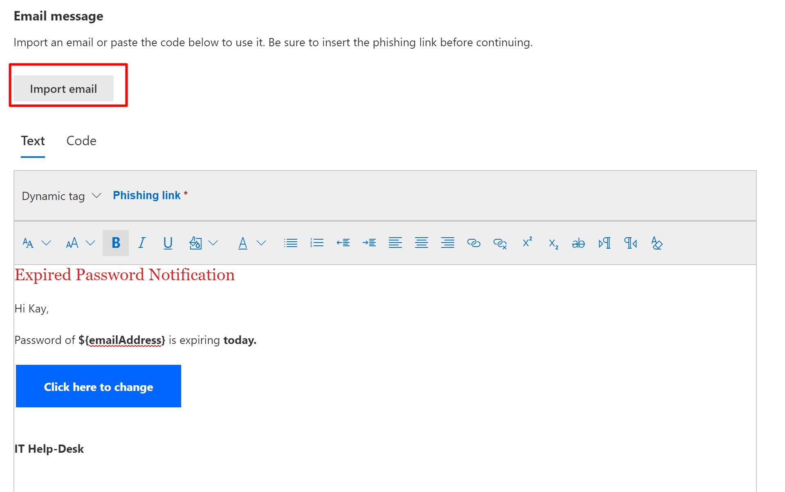Select the Text tab
This screenshot has height=492, width=785.
click(33, 141)
